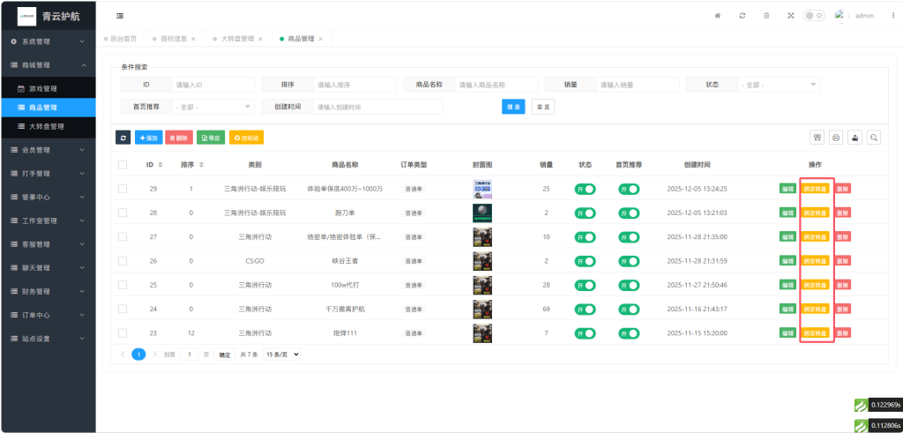Click the top-bar refresh icon

tap(743, 16)
